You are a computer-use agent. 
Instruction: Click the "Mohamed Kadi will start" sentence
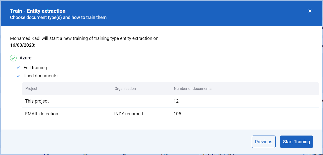click(84, 38)
